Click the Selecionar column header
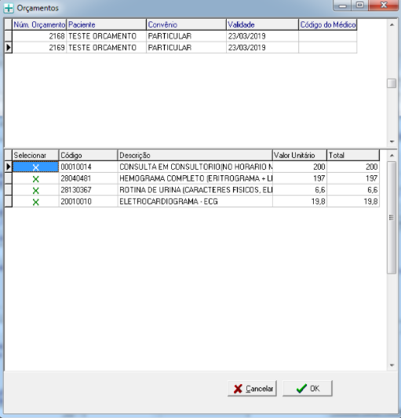This screenshot has height=418, width=401. (x=35, y=155)
